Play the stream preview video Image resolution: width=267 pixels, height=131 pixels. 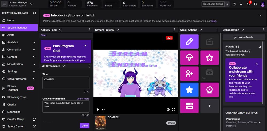click(98, 110)
